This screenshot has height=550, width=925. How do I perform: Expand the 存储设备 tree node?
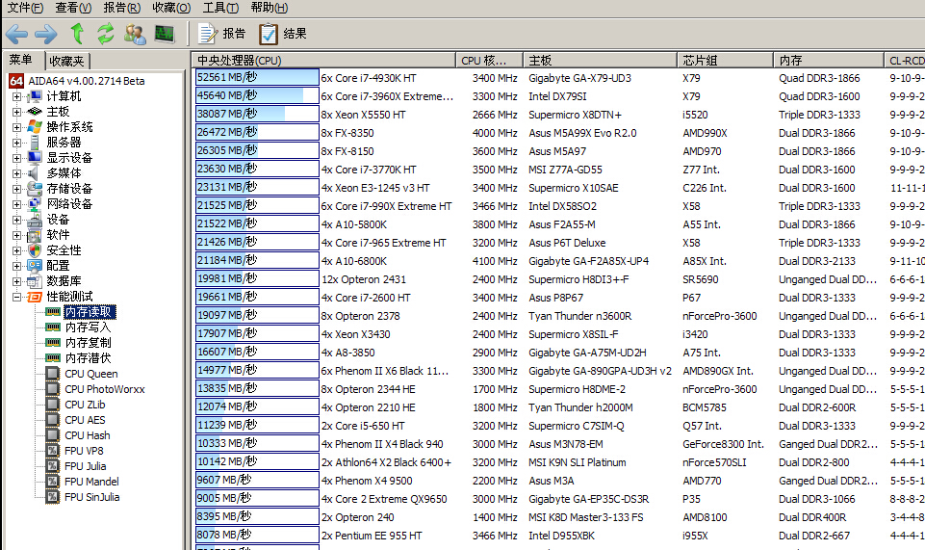pyautogui.click(x=16, y=188)
